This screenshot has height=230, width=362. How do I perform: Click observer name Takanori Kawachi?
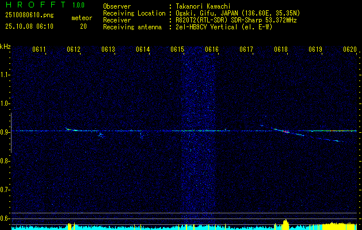click(203, 6)
